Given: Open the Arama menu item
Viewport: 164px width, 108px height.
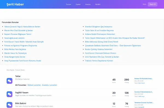Looking at the screenshot, I should [x=88, y=4].
